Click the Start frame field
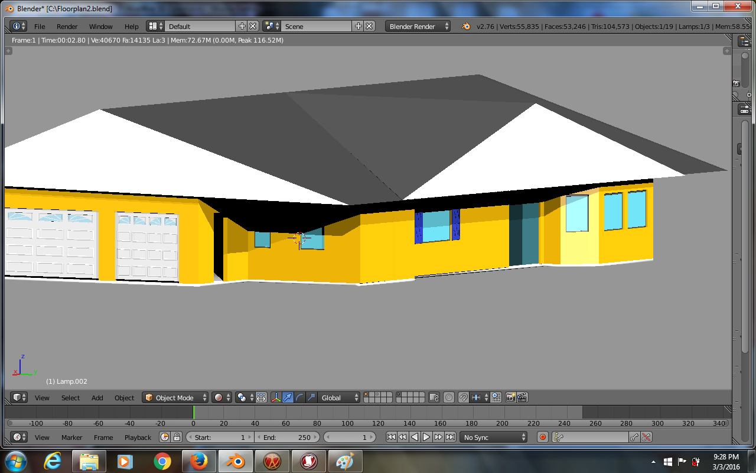756x473 pixels. pyautogui.click(x=220, y=437)
